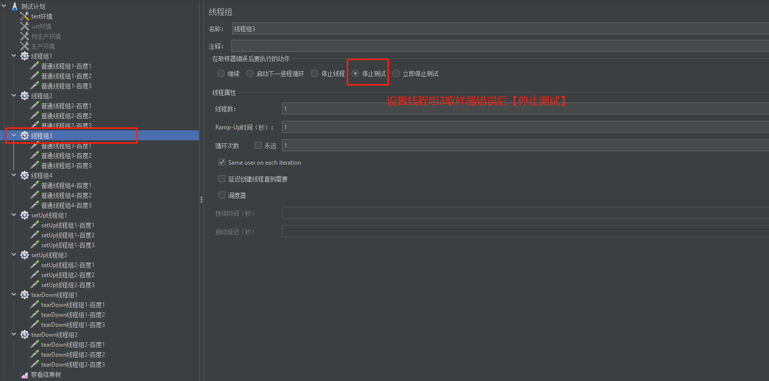Select the tearDown线程组2-百度3 row text

[x=73, y=365]
